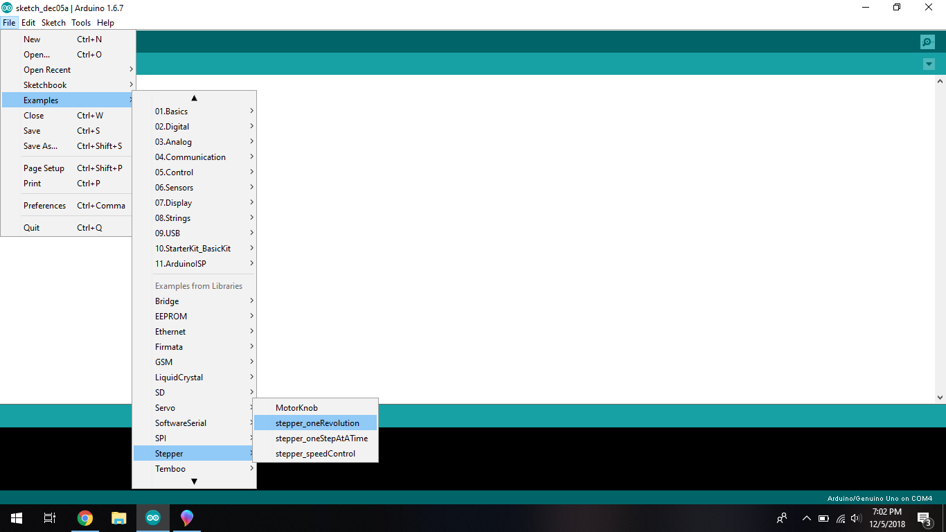Screen dimensions: 946x532
Task: Open the Help menu
Action: pos(105,23)
